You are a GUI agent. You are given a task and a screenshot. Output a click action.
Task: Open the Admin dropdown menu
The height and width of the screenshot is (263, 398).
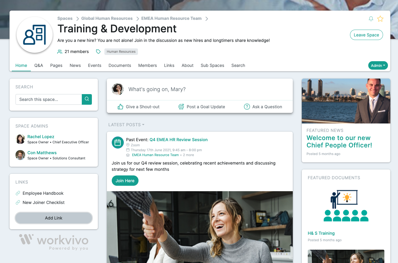click(x=378, y=66)
